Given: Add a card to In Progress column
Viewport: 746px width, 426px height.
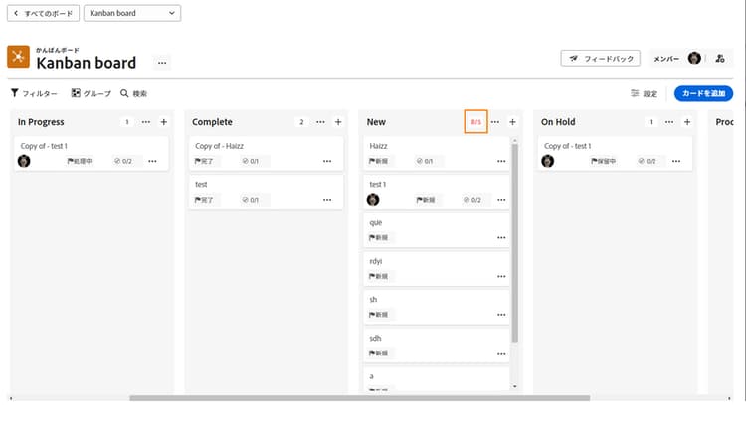Looking at the screenshot, I should [x=164, y=122].
